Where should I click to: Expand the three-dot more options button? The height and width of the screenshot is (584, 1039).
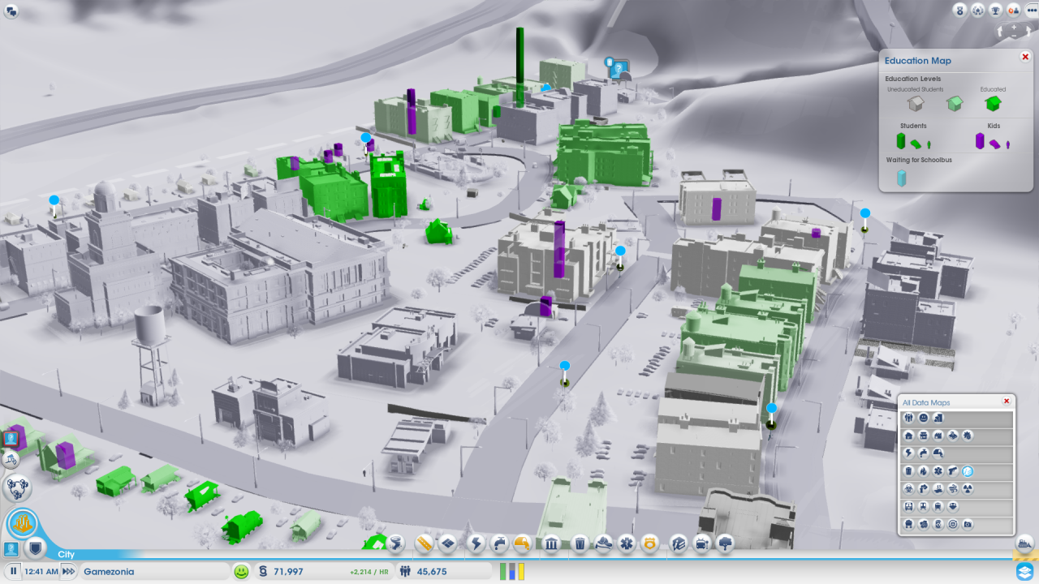coord(1032,10)
